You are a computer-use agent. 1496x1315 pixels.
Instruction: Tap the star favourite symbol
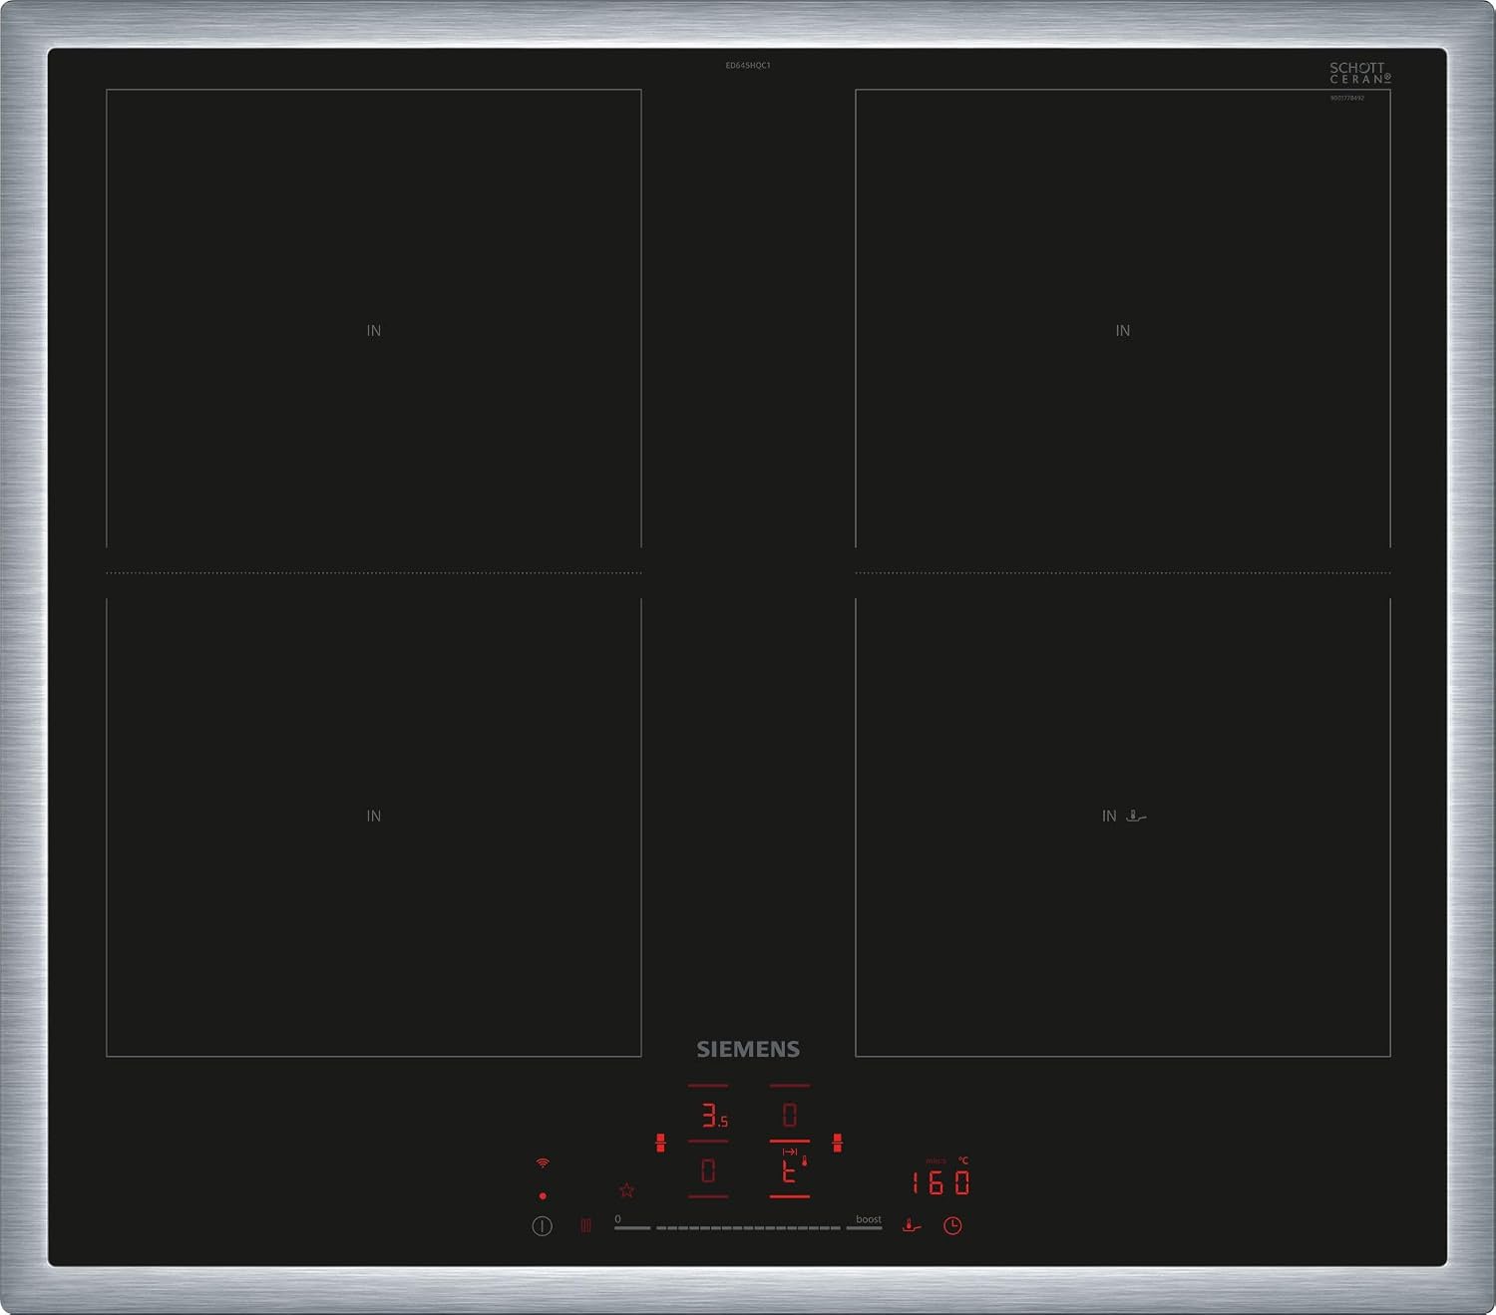tap(626, 1190)
